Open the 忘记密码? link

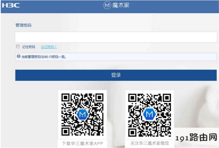tap(49, 47)
